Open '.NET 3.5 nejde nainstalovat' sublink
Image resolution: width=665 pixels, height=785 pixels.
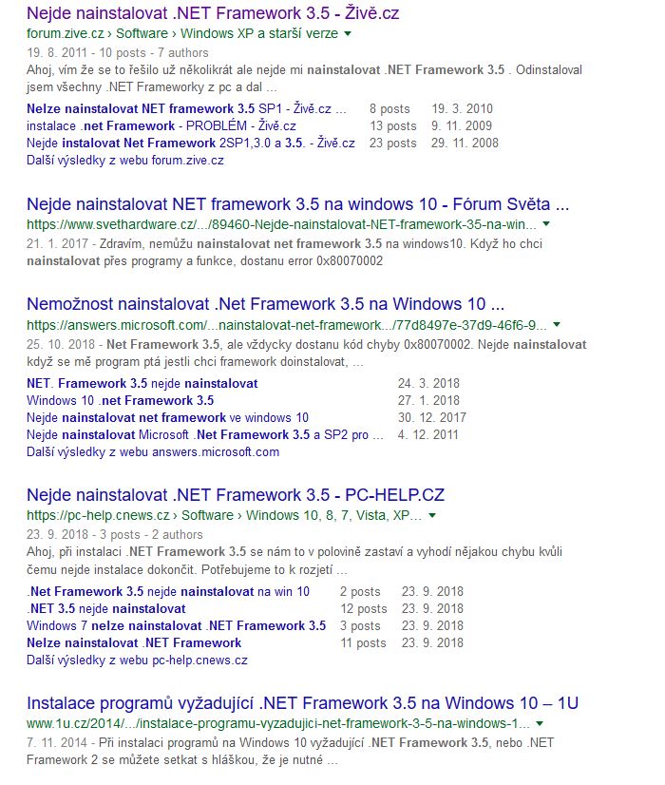tap(106, 609)
